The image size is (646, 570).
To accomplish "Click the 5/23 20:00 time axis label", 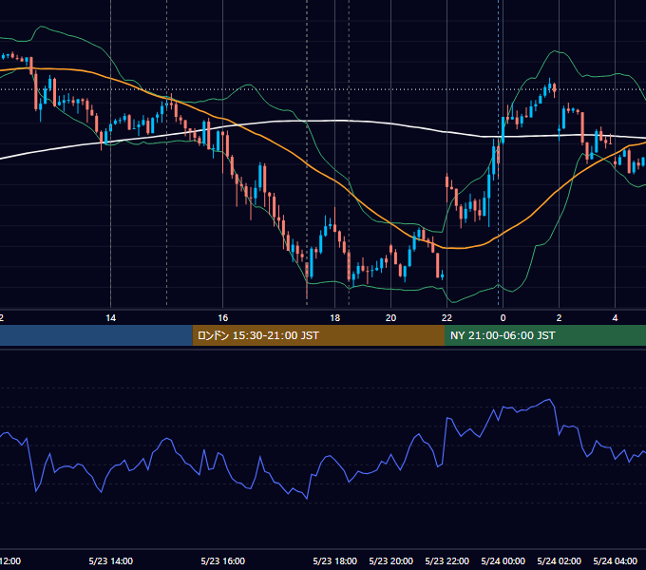I will coord(391,560).
